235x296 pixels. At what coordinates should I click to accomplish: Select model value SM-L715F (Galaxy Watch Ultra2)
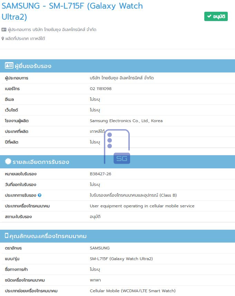pos(121,259)
